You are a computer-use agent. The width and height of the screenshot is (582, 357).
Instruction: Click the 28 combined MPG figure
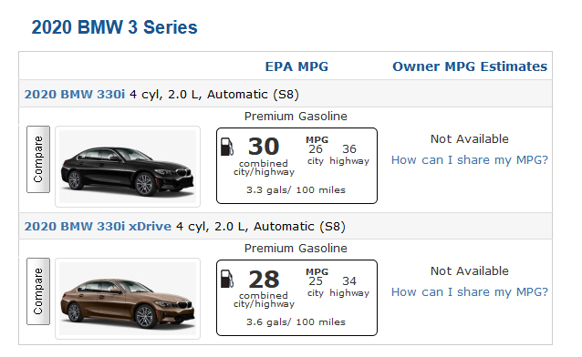(x=264, y=279)
